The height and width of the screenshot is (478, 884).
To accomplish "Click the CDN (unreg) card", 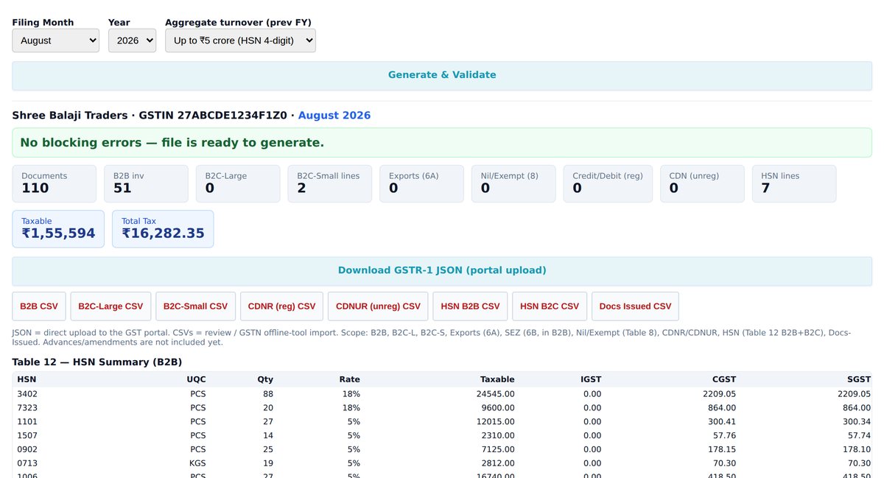I will tap(702, 183).
